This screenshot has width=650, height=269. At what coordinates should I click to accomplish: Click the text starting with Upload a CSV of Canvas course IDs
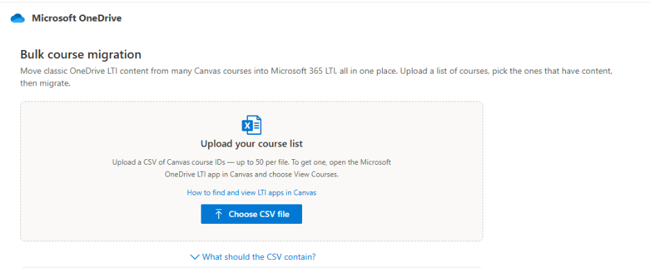pos(251,168)
